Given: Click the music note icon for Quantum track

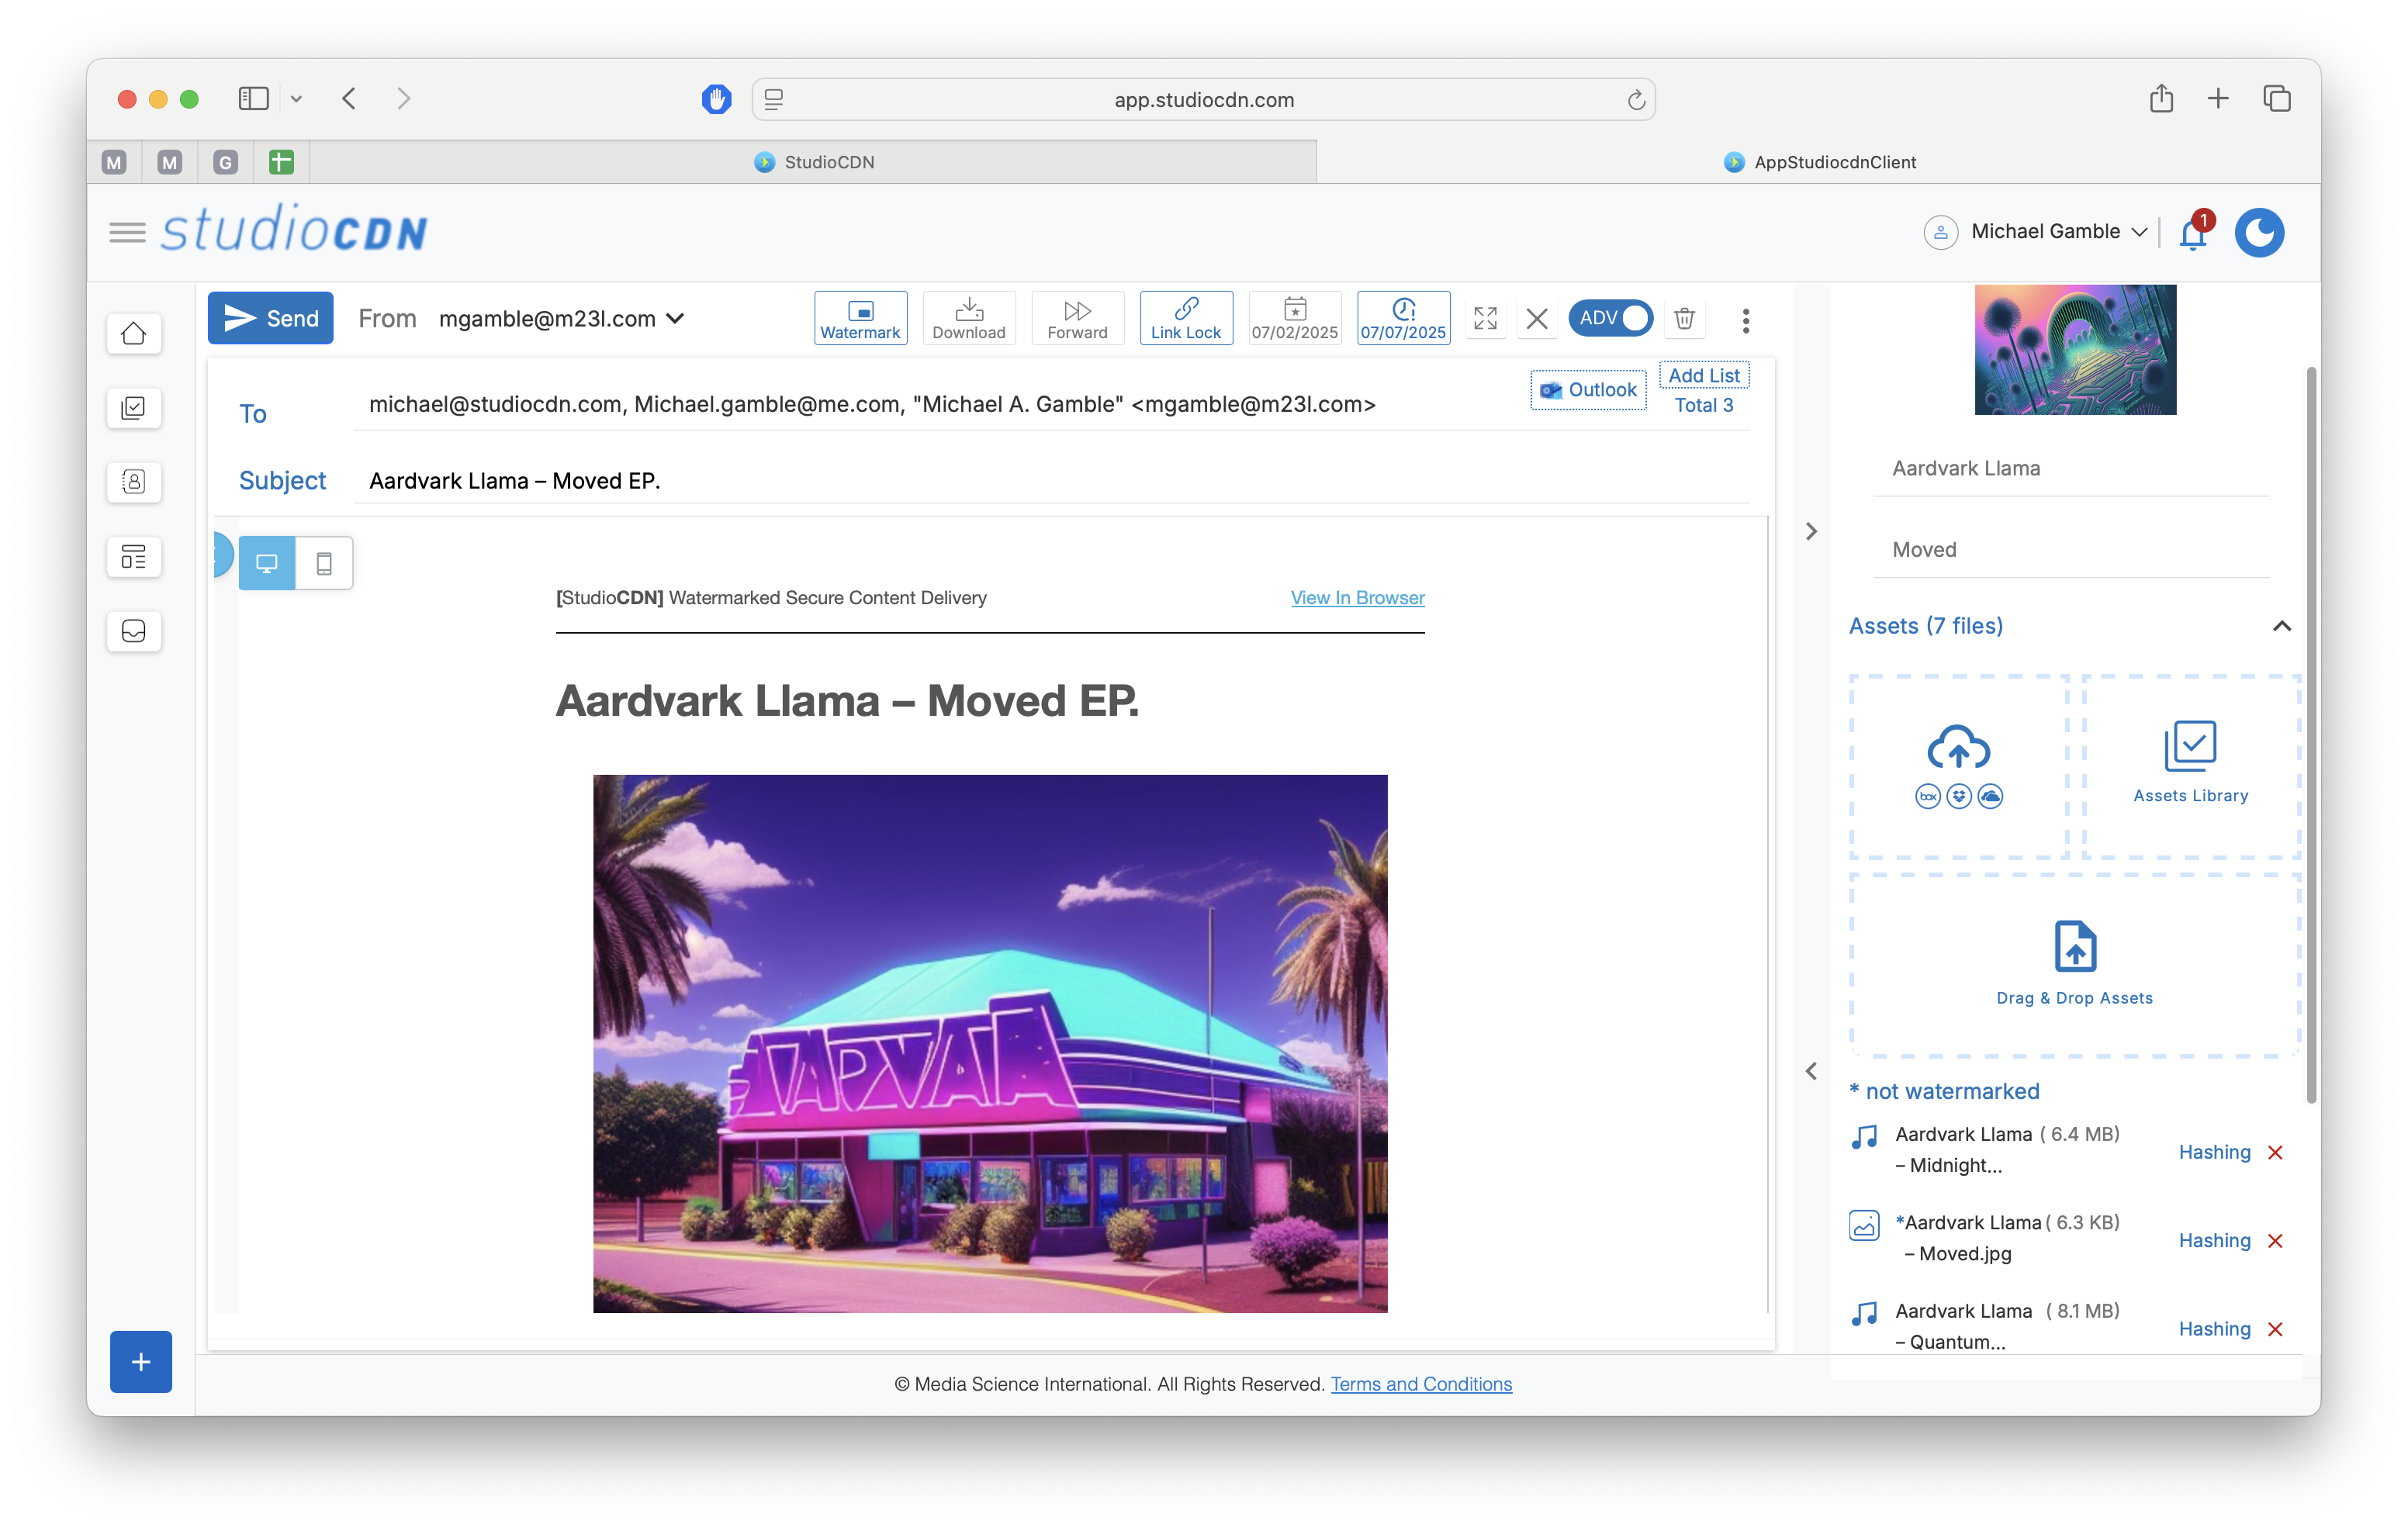Looking at the screenshot, I should point(1864,1313).
